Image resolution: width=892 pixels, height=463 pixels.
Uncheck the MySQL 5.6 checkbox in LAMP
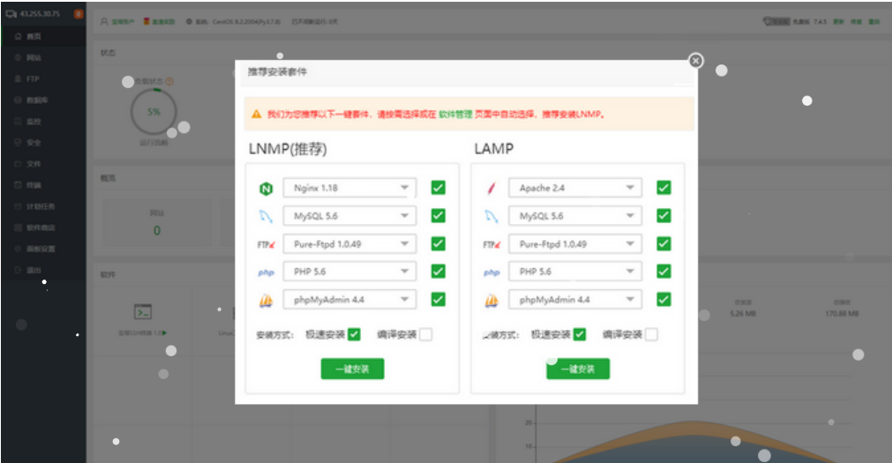coord(663,215)
